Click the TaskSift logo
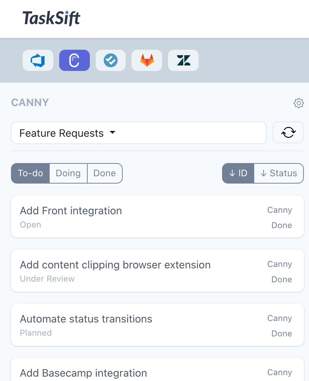 pos(51,18)
